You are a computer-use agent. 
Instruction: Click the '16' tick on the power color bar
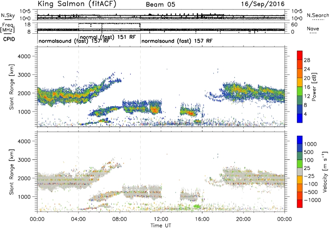[x=307, y=87]
